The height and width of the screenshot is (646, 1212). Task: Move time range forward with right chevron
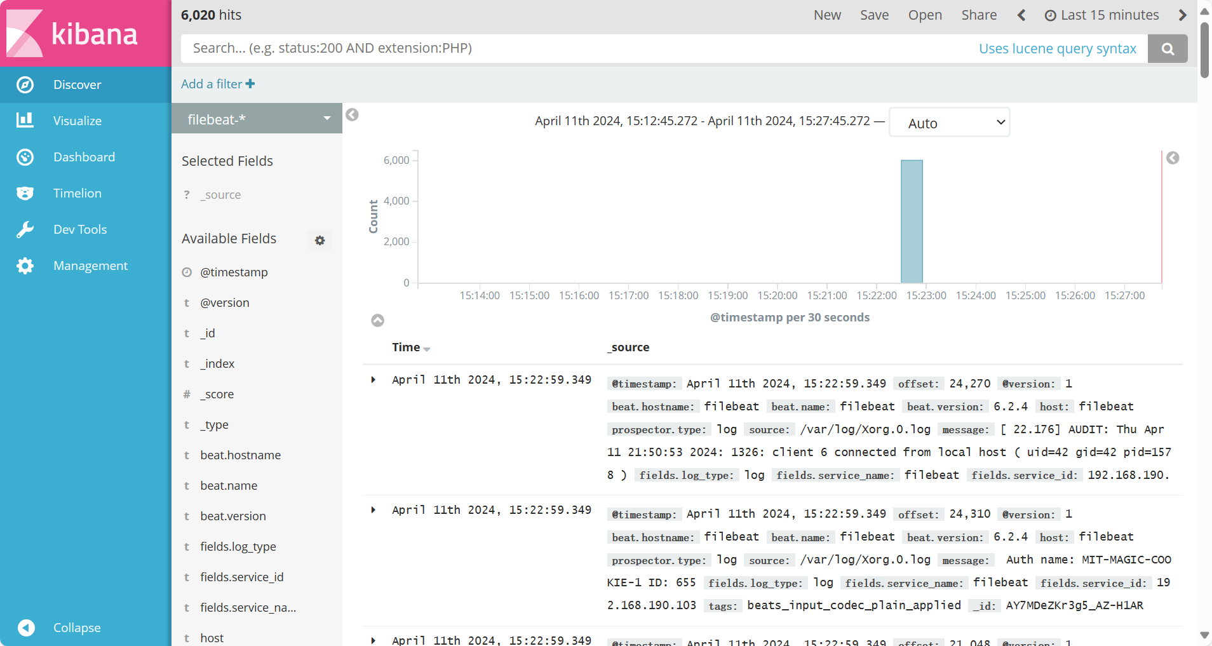click(1182, 15)
